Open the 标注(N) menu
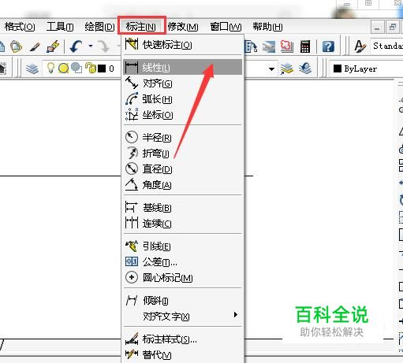This screenshot has width=403, height=363. (x=141, y=27)
